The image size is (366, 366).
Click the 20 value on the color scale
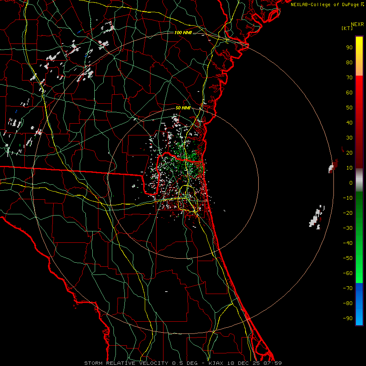[349, 153]
